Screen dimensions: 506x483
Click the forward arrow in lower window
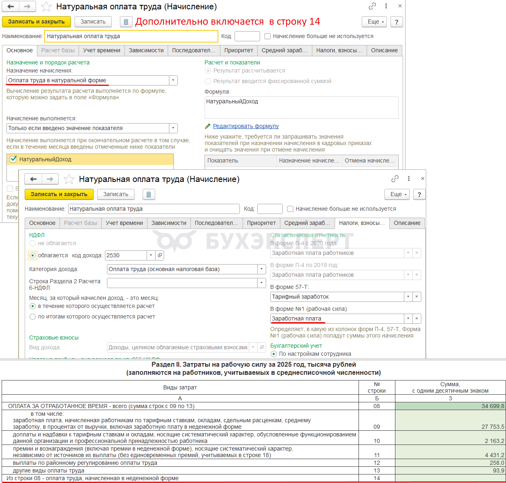[x=50, y=179]
